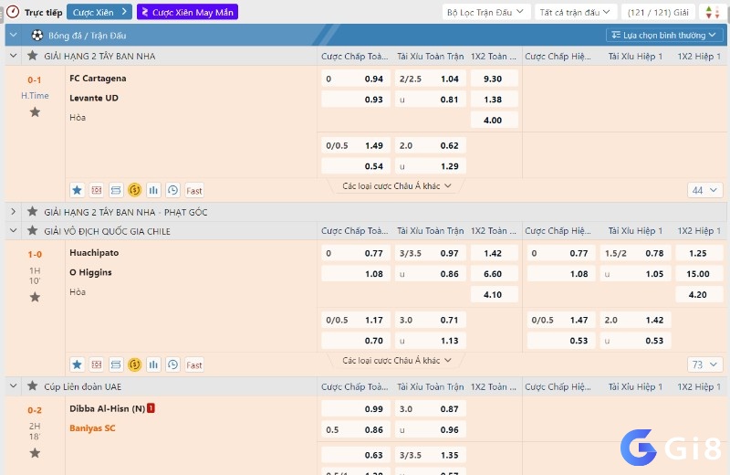Collapse GIẢI HẠNG 2 TÂY BAN NHA league

pyautogui.click(x=13, y=56)
